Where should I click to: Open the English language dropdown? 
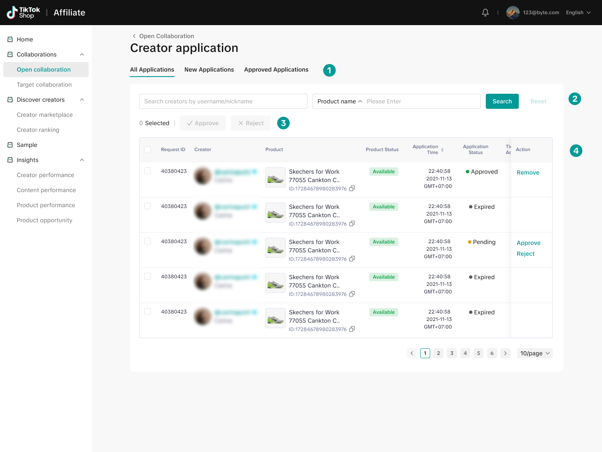pos(579,13)
